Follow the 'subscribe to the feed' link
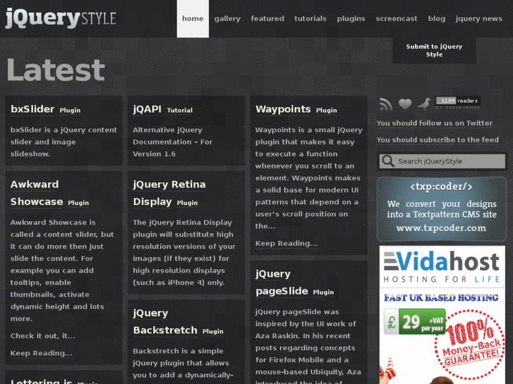Viewport: 513px width, 384px height. [437, 140]
